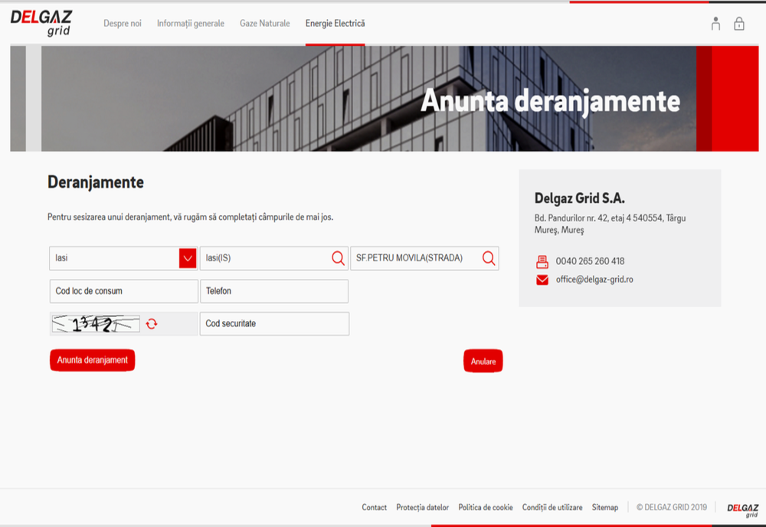This screenshot has height=527, width=766.
Task: Open the Gaze Naturale menu
Action: (x=265, y=23)
